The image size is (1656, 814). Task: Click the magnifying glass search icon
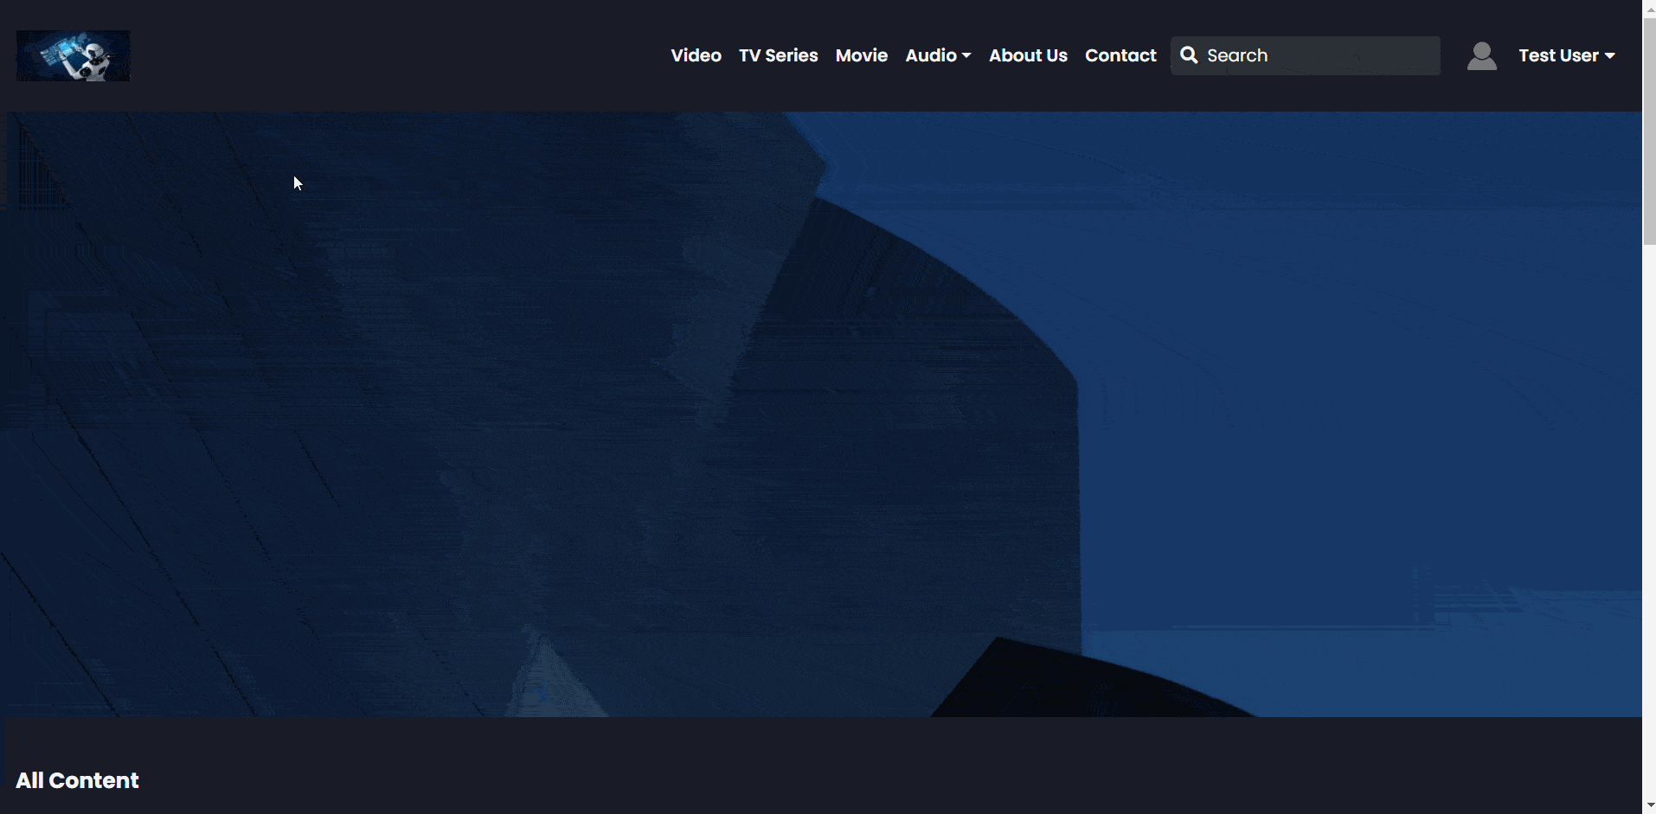(x=1189, y=55)
